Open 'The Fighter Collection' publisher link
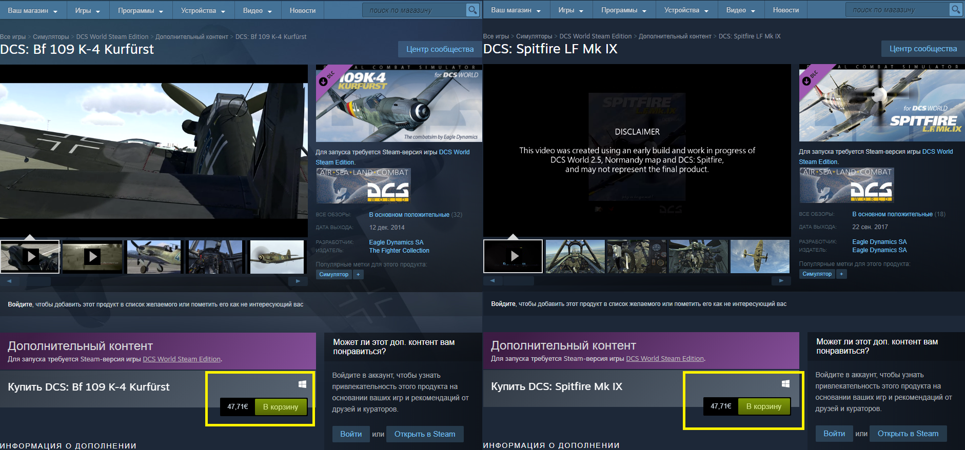 coord(399,251)
